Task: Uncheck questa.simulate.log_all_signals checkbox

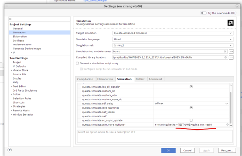Action: 191,87
